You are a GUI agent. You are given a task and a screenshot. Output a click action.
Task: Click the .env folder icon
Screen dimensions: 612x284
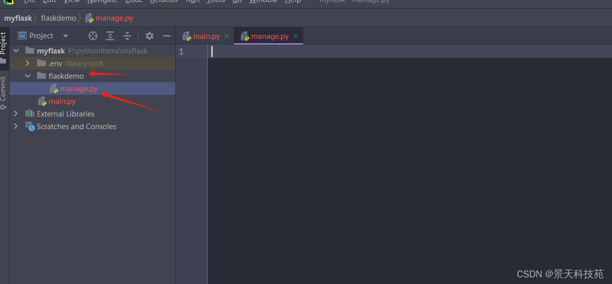pyautogui.click(x=41, y=63)
